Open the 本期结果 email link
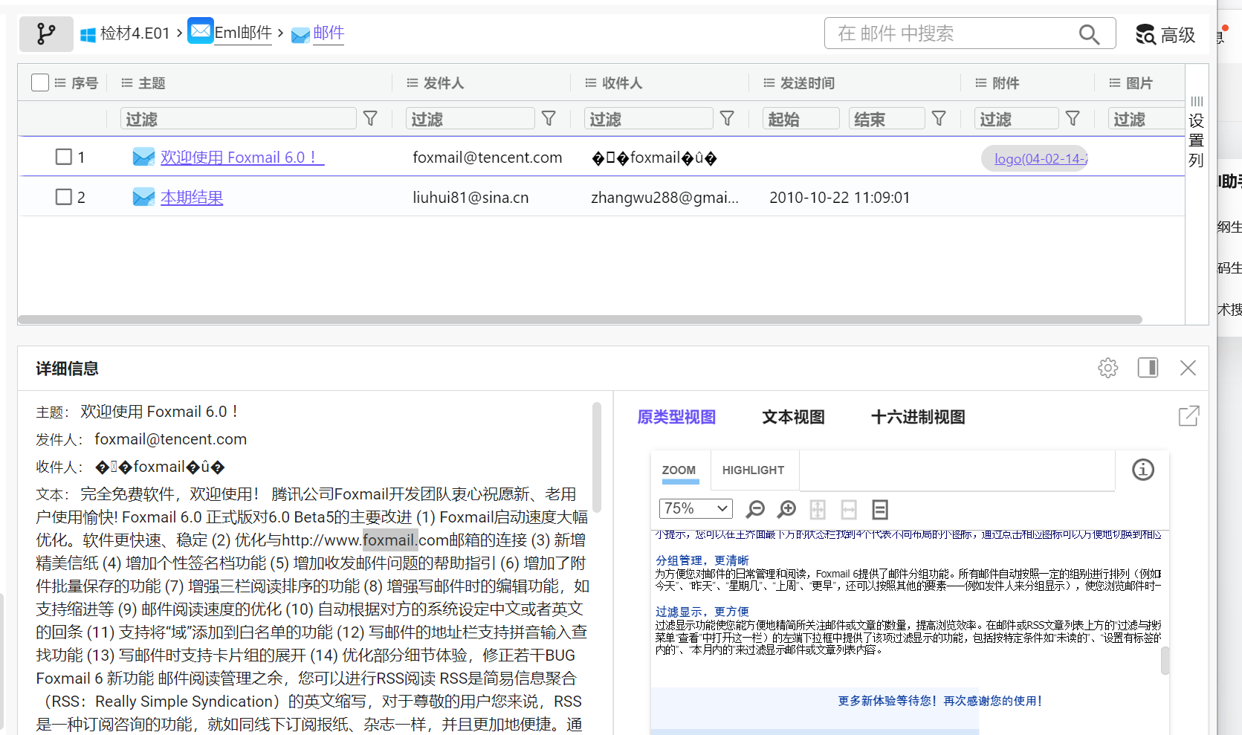This screenshot has height=735, width=1242. (192, 198)
